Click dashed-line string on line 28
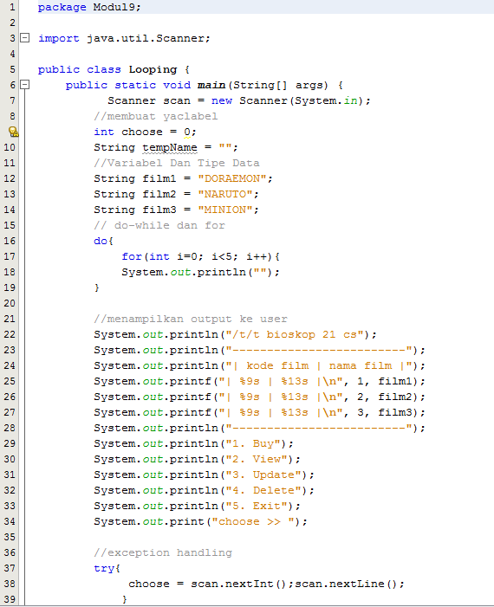The height and width of the screenshot is (607, 494). (x=318, y=428)
